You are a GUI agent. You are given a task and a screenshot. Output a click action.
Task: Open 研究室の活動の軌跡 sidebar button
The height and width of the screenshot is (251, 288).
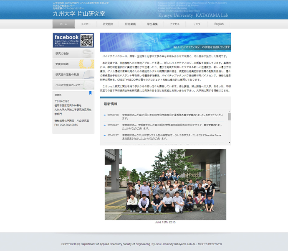73,74
